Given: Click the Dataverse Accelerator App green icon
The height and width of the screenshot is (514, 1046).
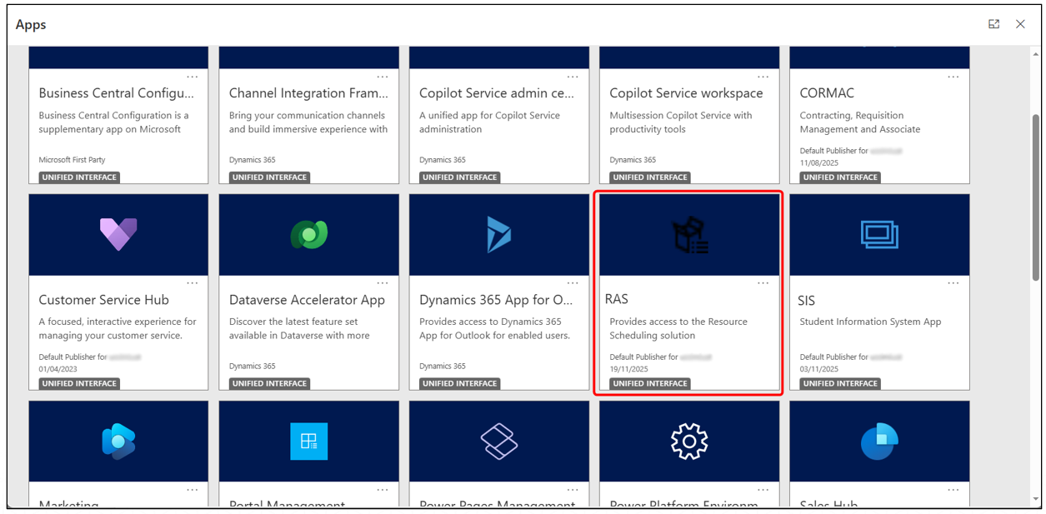Looking at the screenshot, I should click(308, 234).
